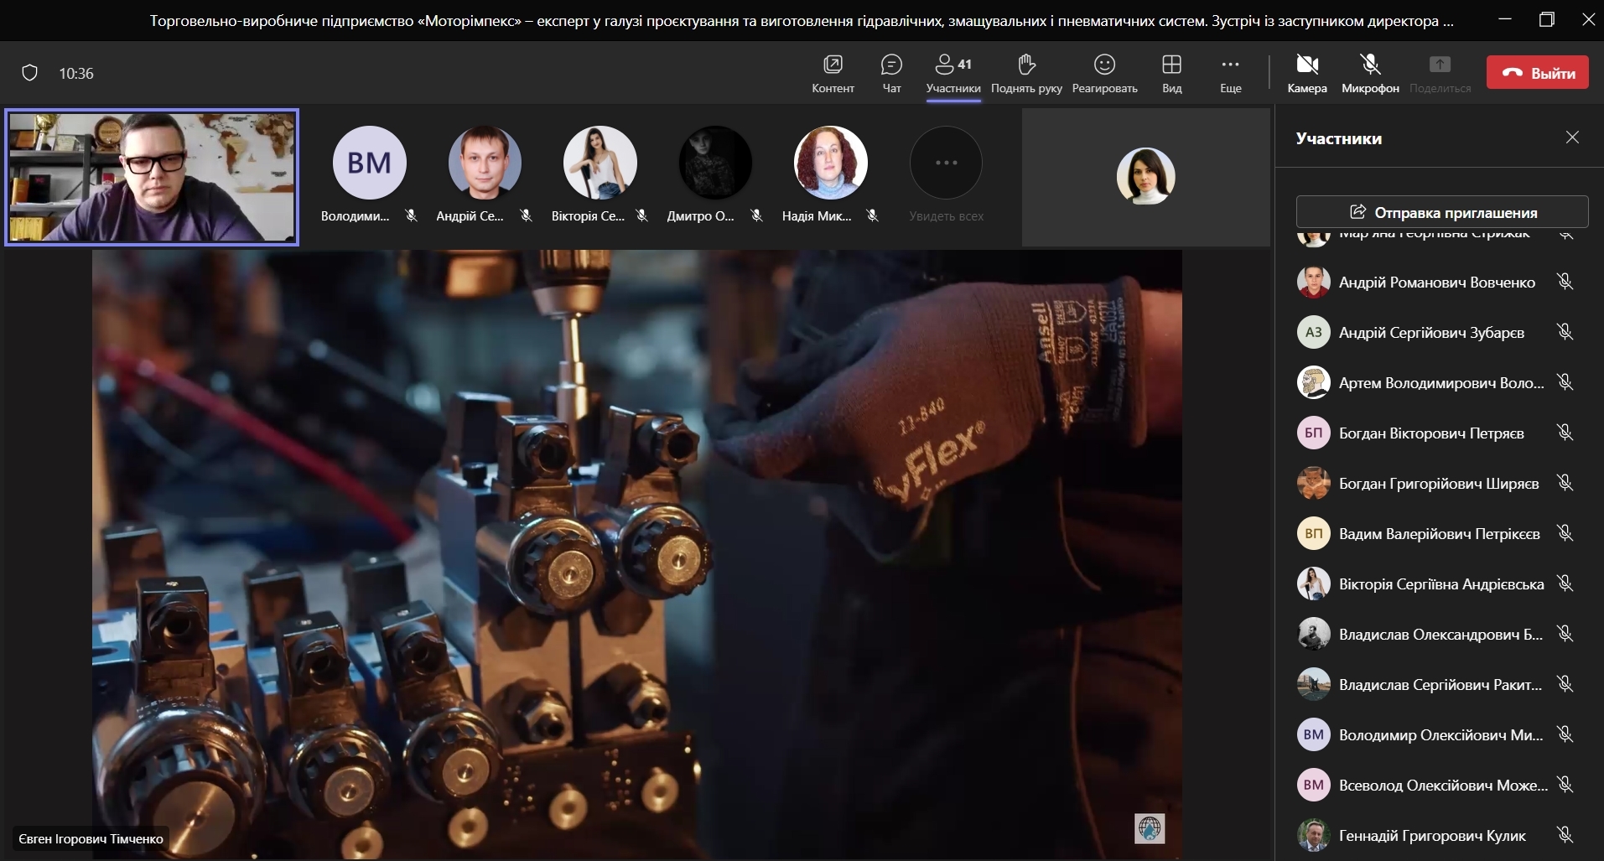This screenshot has width=1604, height=861.
Task: Click mic icon next to Андрій Сергійович Зубарєв
Action: (x=1565, y=332)
